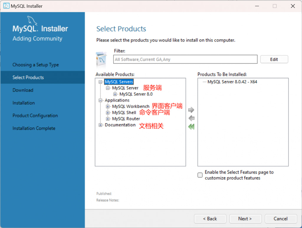Click the MySQL dolphin logo
302x228 pixels.
(x=32, y=21)
